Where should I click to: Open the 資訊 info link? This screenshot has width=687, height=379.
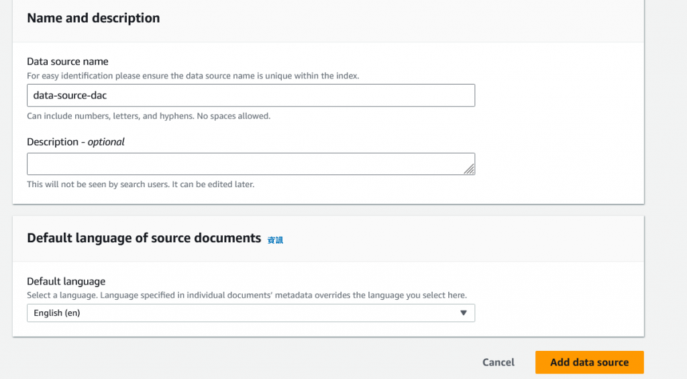(x=275, y=239)
